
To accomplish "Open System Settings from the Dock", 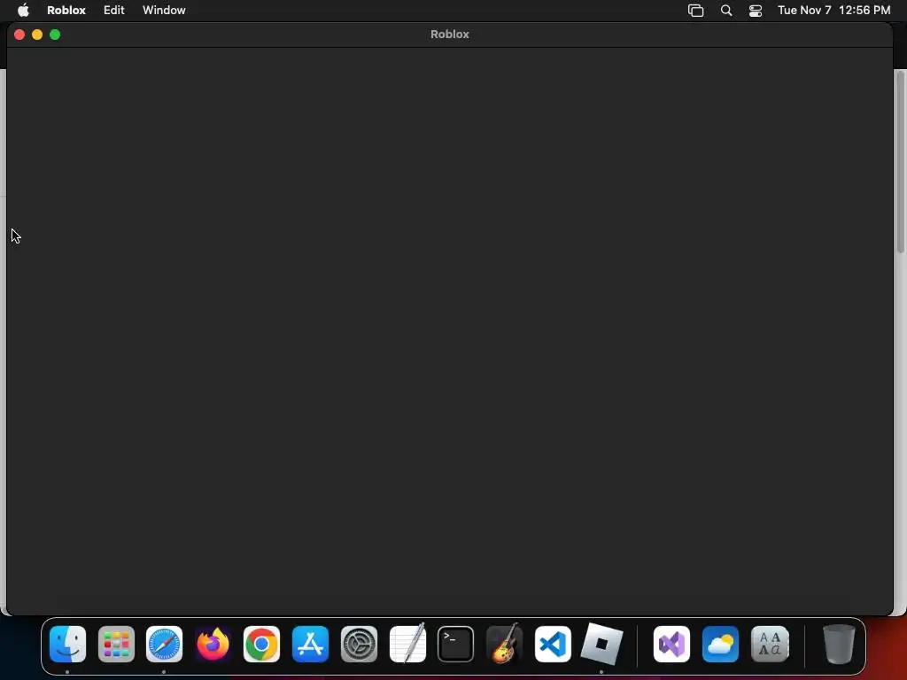I will (x=359, y=645).
